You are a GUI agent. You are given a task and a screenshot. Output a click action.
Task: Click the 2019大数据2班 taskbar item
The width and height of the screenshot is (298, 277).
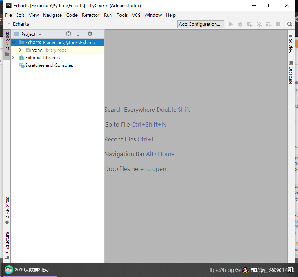(x=30, y=270)
